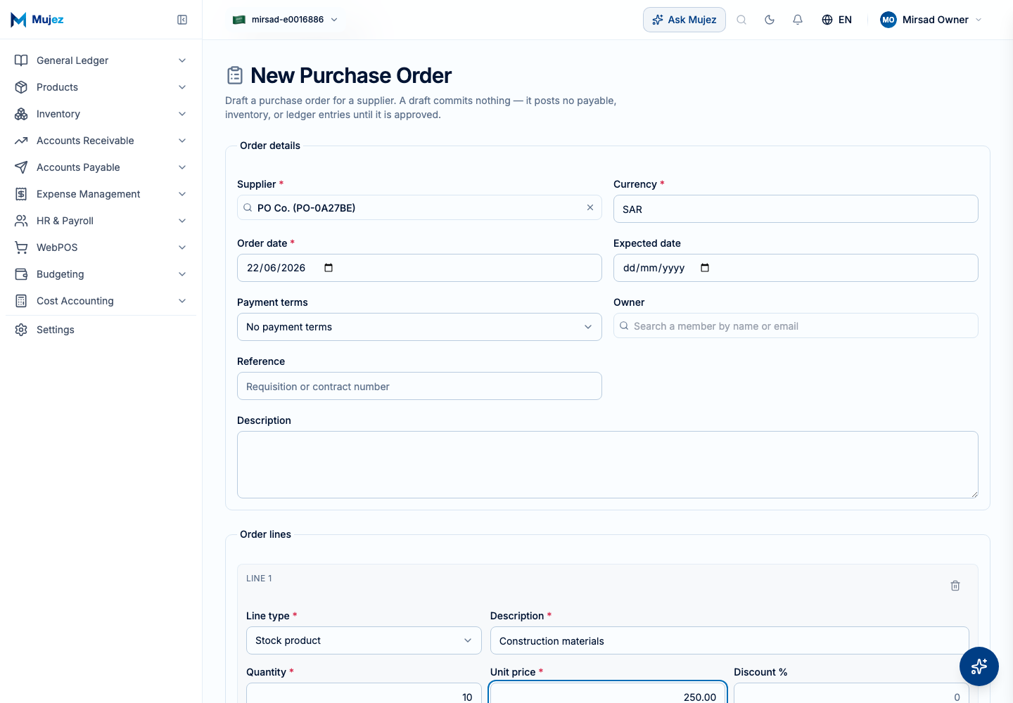Click the clipboard icon beside page title

click(x=235, y=75)
